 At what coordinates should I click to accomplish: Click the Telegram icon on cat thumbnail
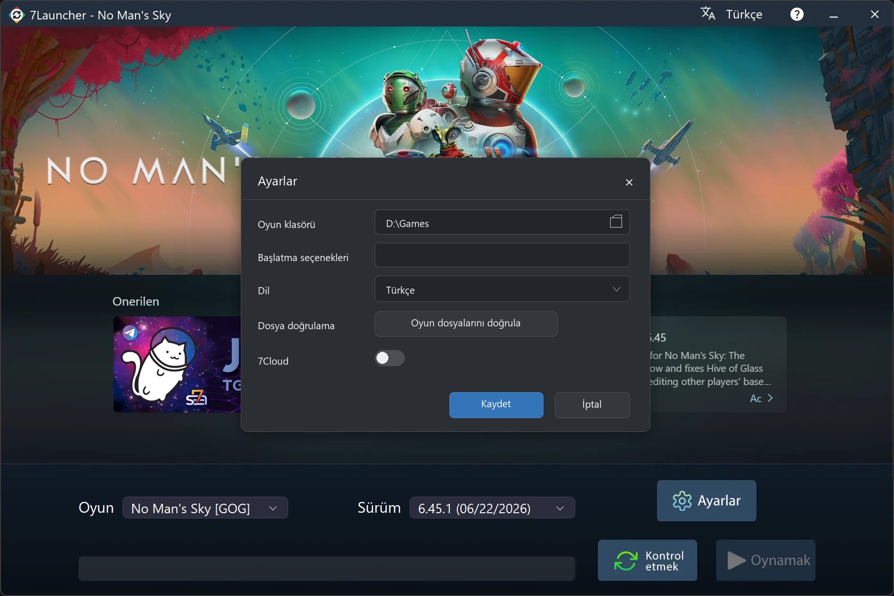click(130, 333)
